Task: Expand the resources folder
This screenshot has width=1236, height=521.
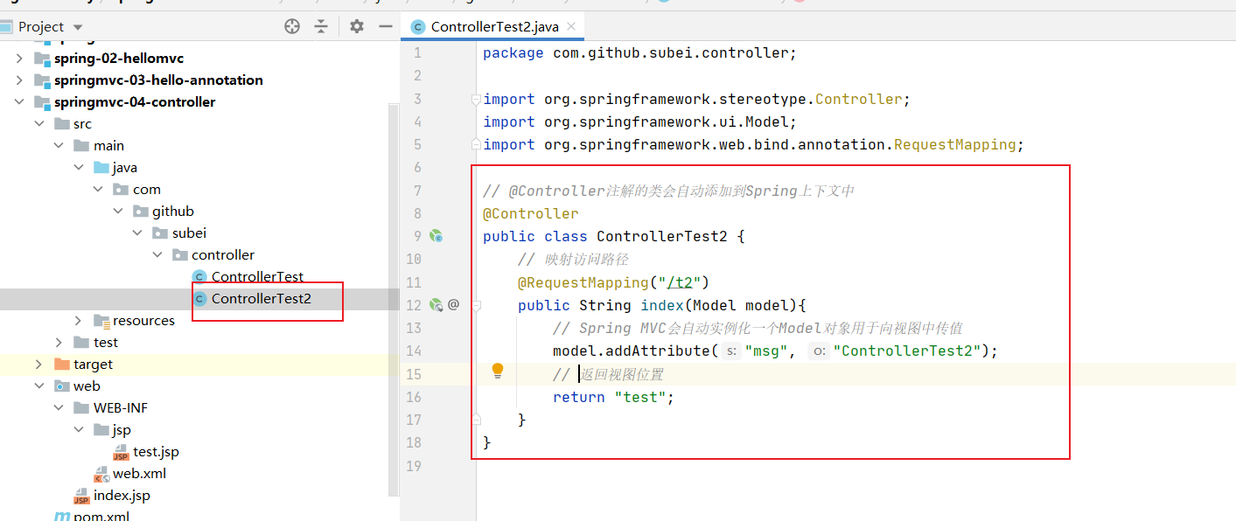Action: point(78,321)
